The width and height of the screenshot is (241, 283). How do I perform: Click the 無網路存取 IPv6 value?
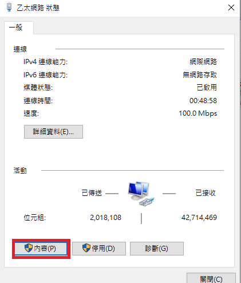pyautogui.click(x=200, y=75)
